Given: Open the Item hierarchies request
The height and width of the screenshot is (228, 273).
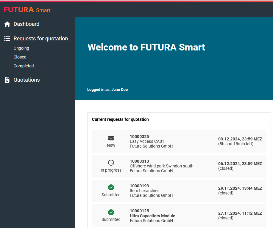Looking at the screenshot, I should point(145,191).
